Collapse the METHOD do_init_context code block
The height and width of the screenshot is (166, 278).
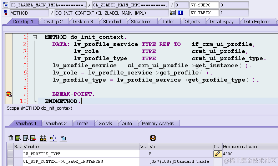coord(35,37)
